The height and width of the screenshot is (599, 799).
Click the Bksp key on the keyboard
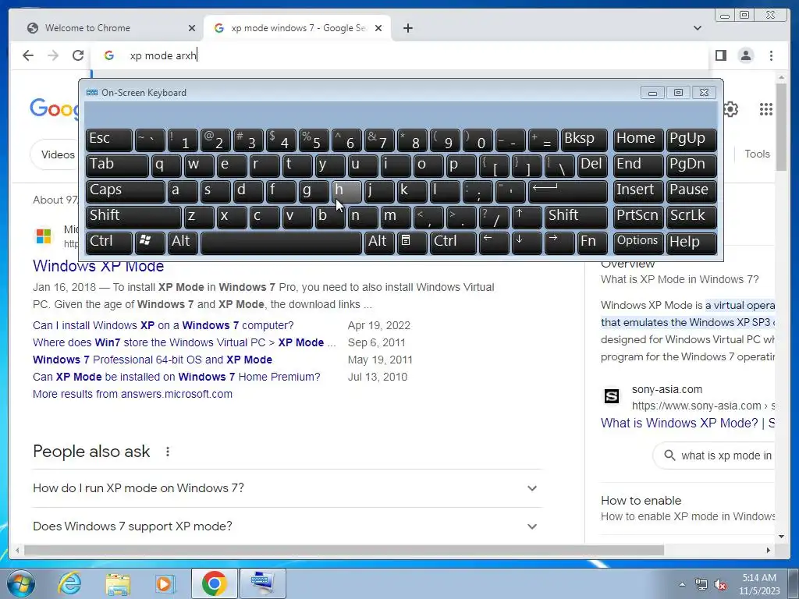(584, 140)
